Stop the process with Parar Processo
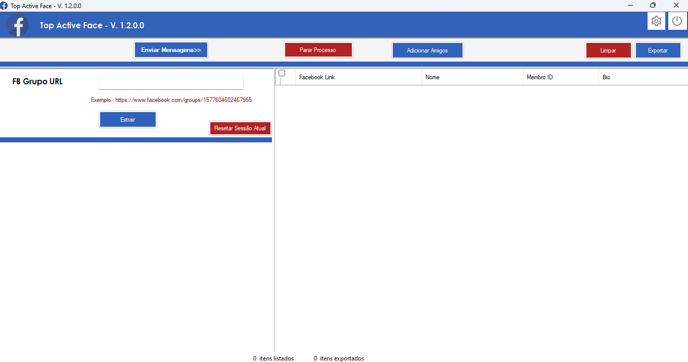Viewport: 688px width, 362px height. click(318, 50)
